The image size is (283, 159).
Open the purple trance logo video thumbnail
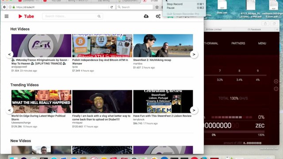(x=41, y=45)
